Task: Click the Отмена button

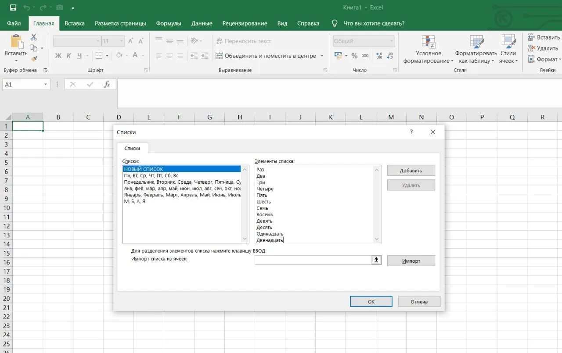Action: (419, 302)
